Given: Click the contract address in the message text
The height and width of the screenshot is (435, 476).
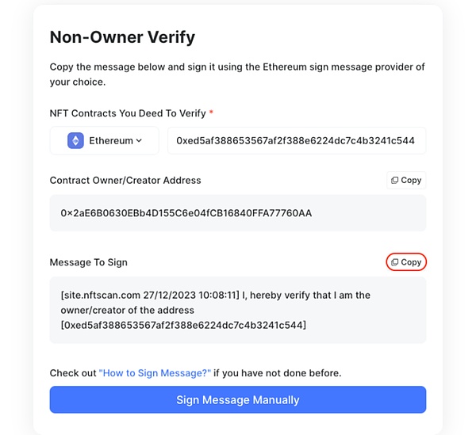Looking at the screenshot, I should point(183,326).
